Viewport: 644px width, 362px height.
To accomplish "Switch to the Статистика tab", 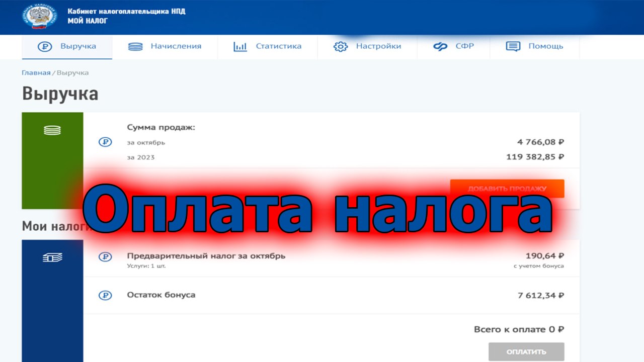I will click(x=267, y=47).
